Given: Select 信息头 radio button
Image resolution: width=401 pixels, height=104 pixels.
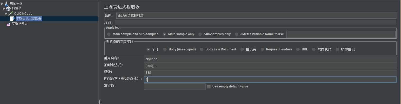Looking at the screenshot, I should coord(242,49).
